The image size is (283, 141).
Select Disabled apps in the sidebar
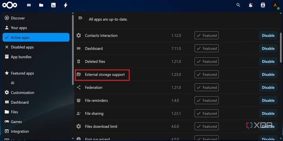point(36,47)
